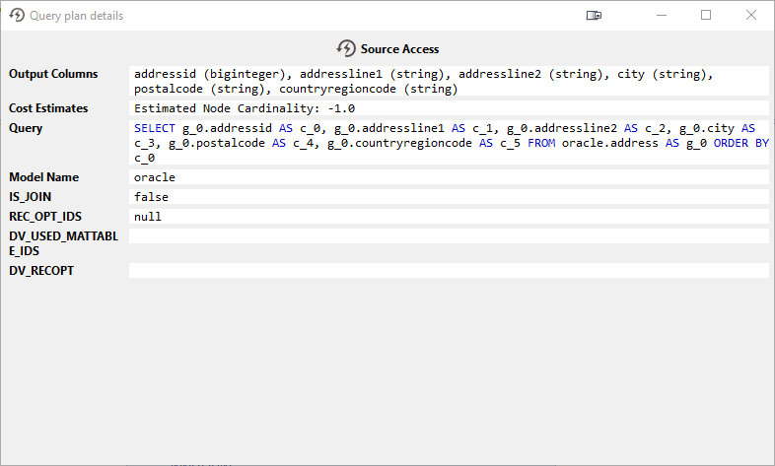775x466 pixels.
Task: Click the Source Access node icon
Action: pyautogui.click(x=346, y=48)
